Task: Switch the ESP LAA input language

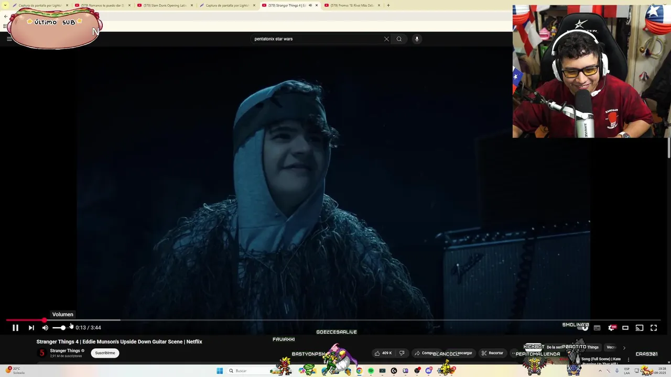Action: (x=627, y=371)
